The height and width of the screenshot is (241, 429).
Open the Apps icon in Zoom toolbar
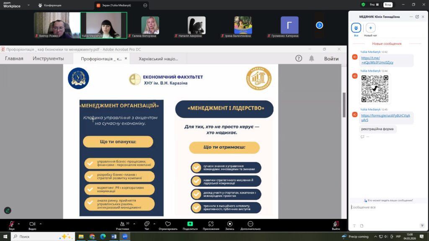[x=211, y=224]
